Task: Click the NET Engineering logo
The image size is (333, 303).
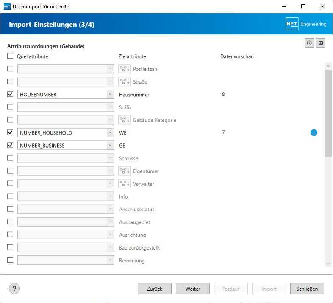Action: (306, 24)
